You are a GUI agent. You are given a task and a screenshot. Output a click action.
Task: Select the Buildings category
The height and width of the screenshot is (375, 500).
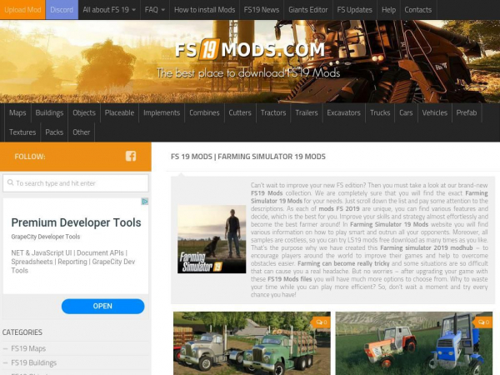click(49, 112)
